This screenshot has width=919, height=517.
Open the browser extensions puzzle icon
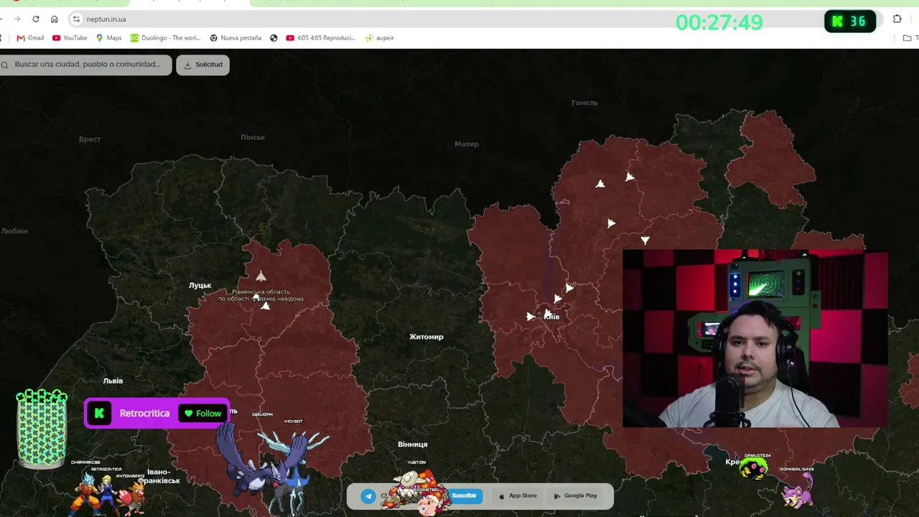(897, 19)
